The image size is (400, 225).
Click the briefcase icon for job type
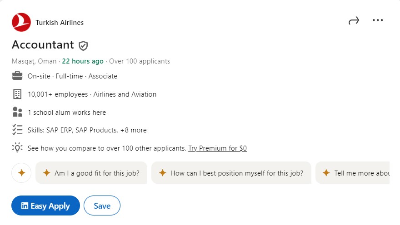(17, 76)
